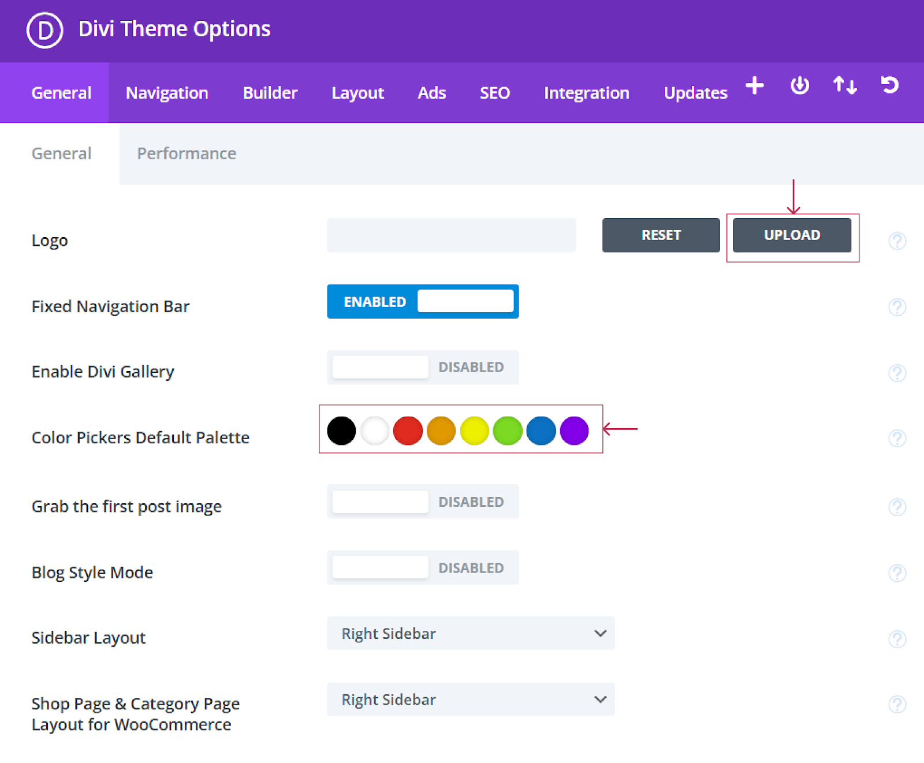Enable the Divi Gallery toggle
The height and width of the screenshot is (763, 924).
point(423,367)
